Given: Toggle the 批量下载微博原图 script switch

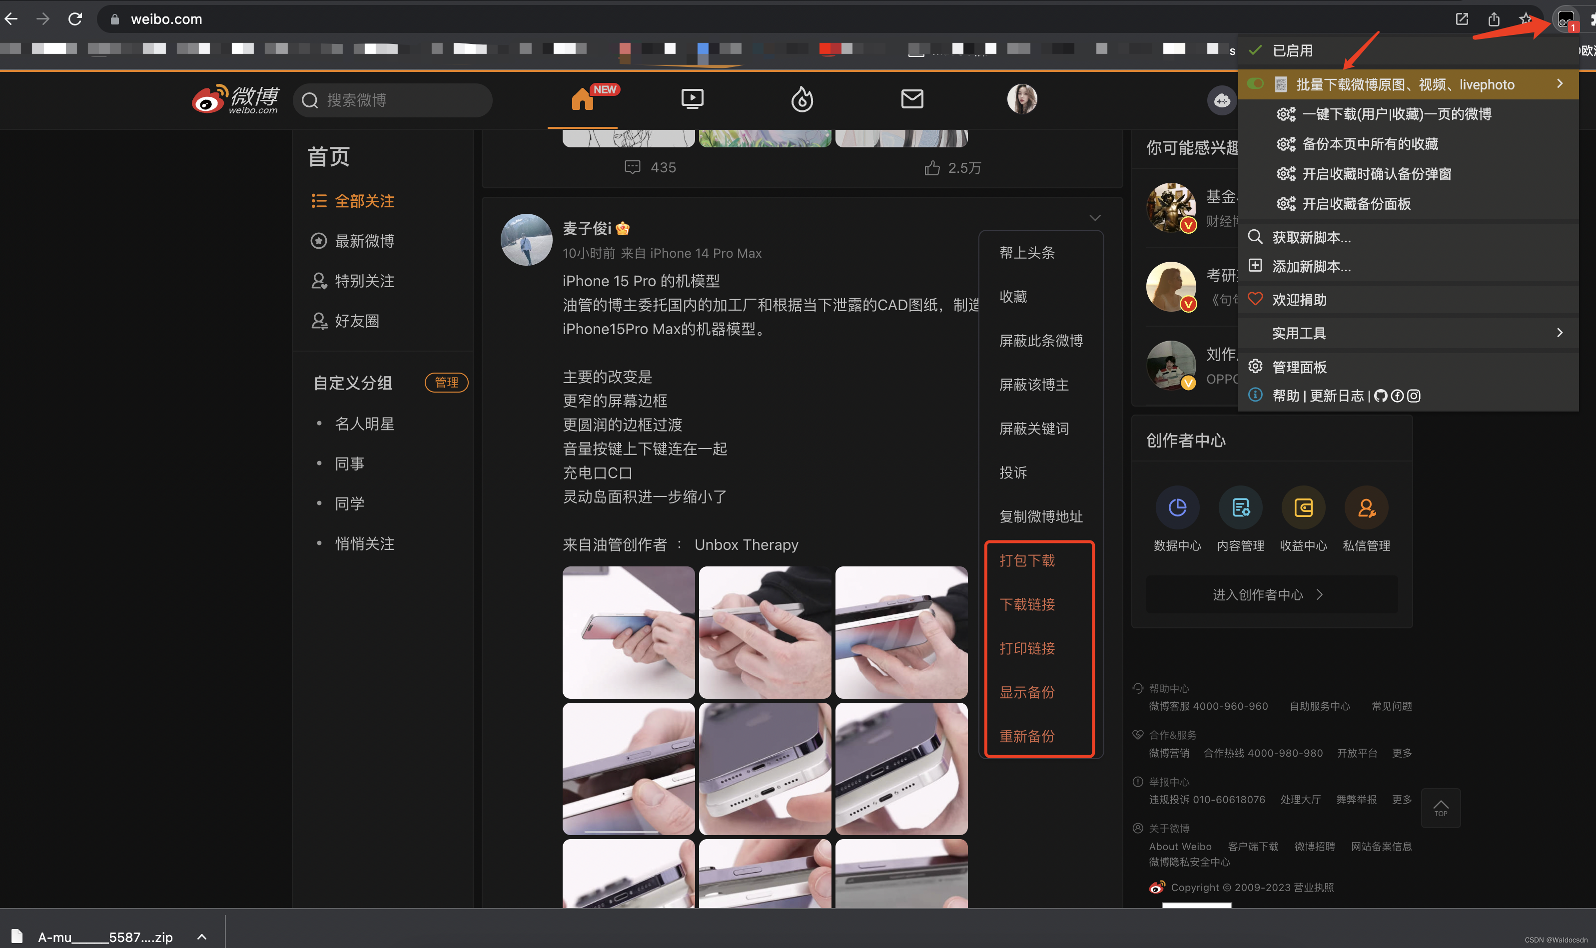Looking at the screenshot, I should coord(1255,84).
